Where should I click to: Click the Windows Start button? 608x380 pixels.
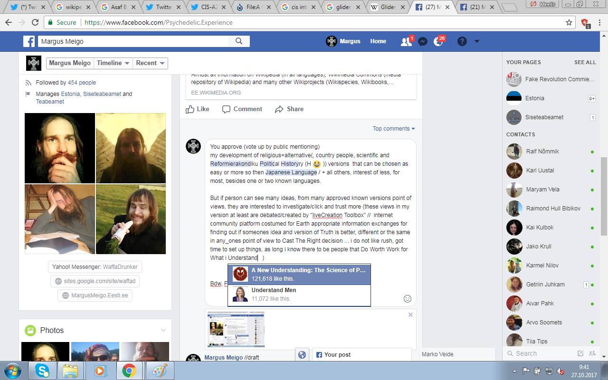[x=13, y=370]
